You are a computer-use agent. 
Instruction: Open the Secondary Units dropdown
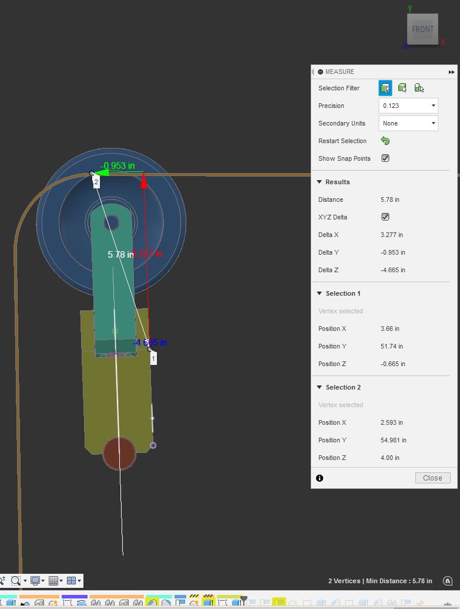coord(408,123)
